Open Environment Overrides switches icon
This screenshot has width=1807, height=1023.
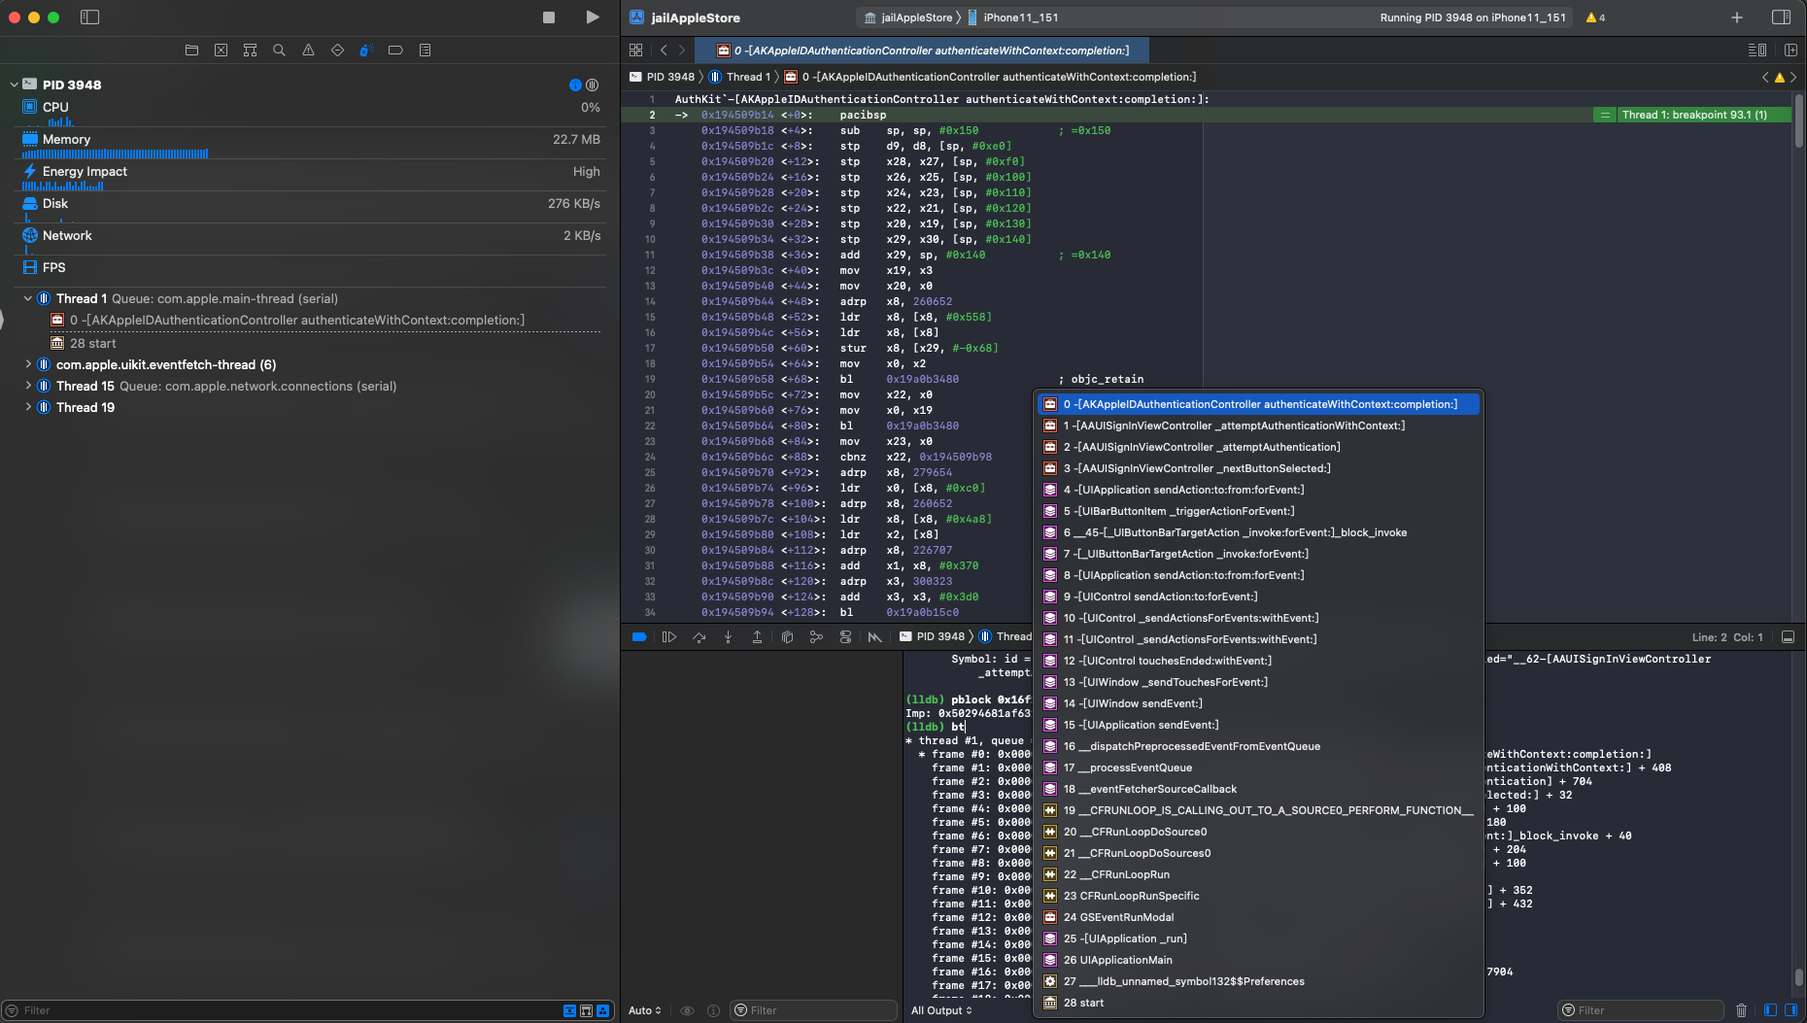[x=845, y=637]
